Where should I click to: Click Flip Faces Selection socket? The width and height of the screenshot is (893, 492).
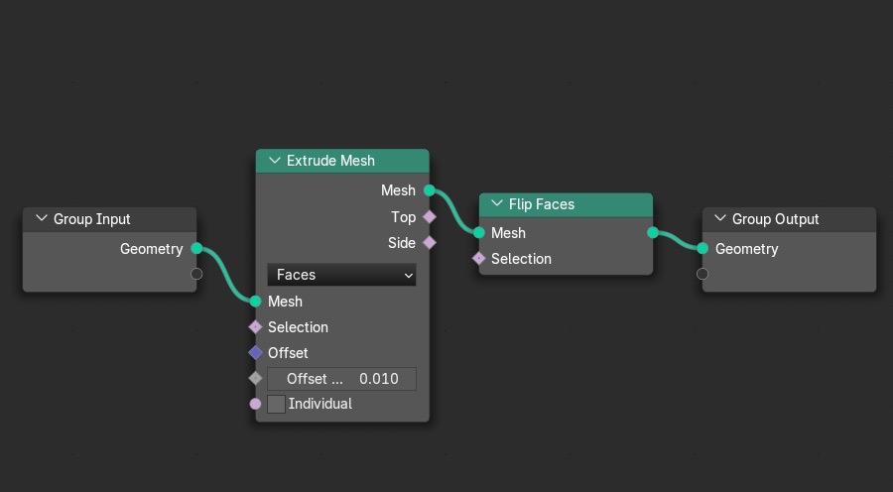(x=479, y=259)
